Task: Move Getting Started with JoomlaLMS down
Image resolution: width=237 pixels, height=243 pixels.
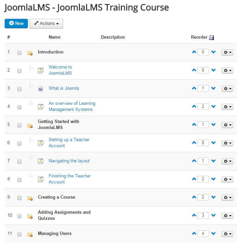Action: click(214, 124)
